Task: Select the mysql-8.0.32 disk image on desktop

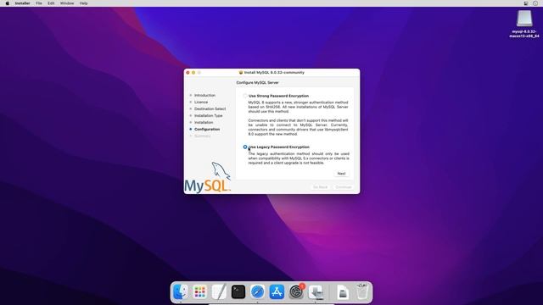Action: 524,24
